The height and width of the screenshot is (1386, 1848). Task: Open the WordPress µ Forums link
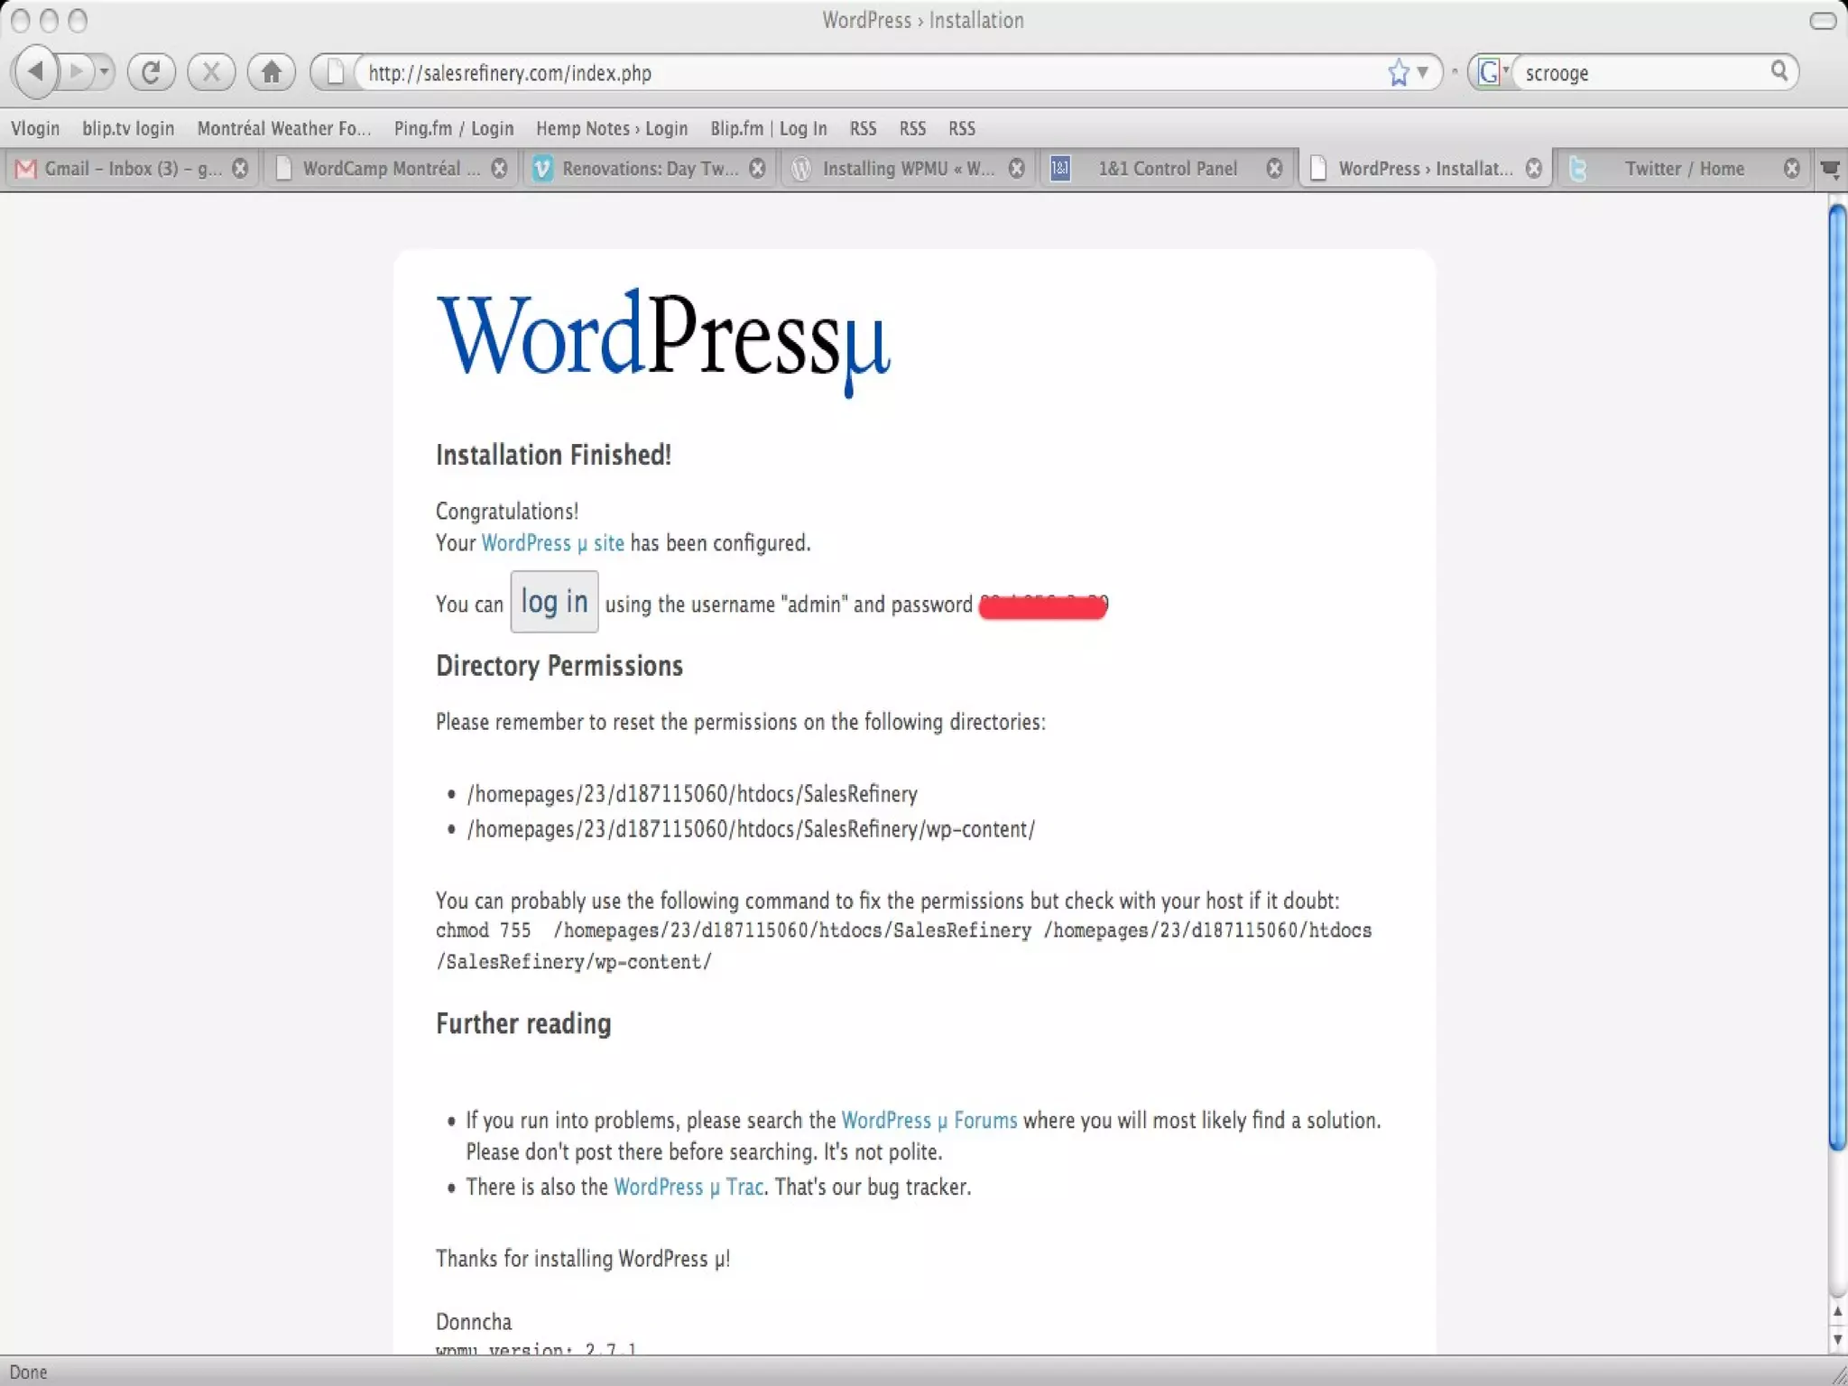[x=929, y=1121]
